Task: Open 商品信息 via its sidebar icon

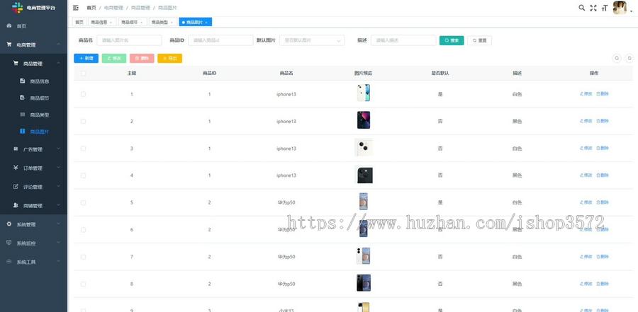Action: (23, 81)
